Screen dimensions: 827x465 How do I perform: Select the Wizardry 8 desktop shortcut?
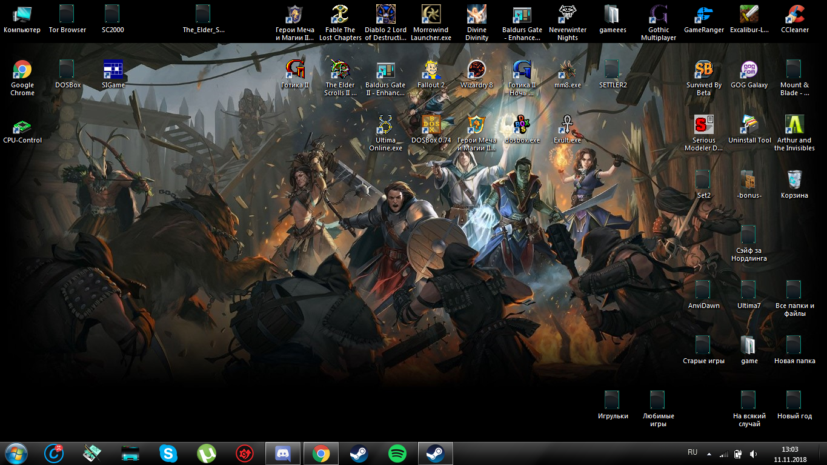[477, 74]
